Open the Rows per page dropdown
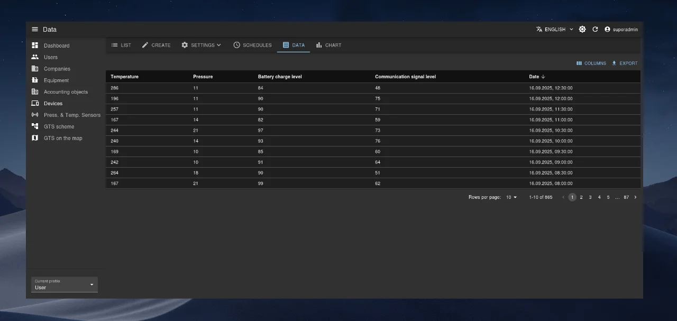 coord(511,197)
